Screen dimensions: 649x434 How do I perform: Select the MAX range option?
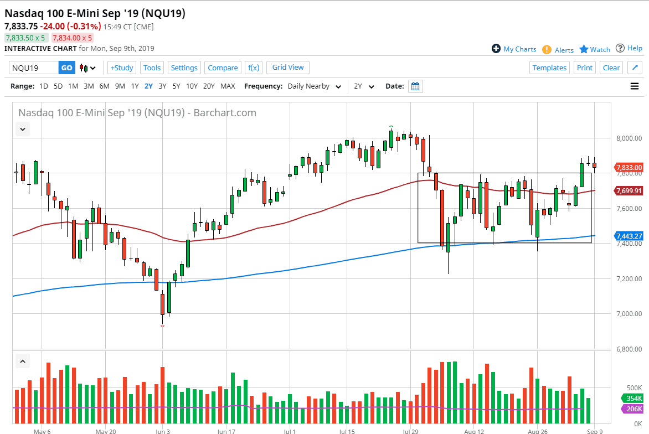click(228, 86)
